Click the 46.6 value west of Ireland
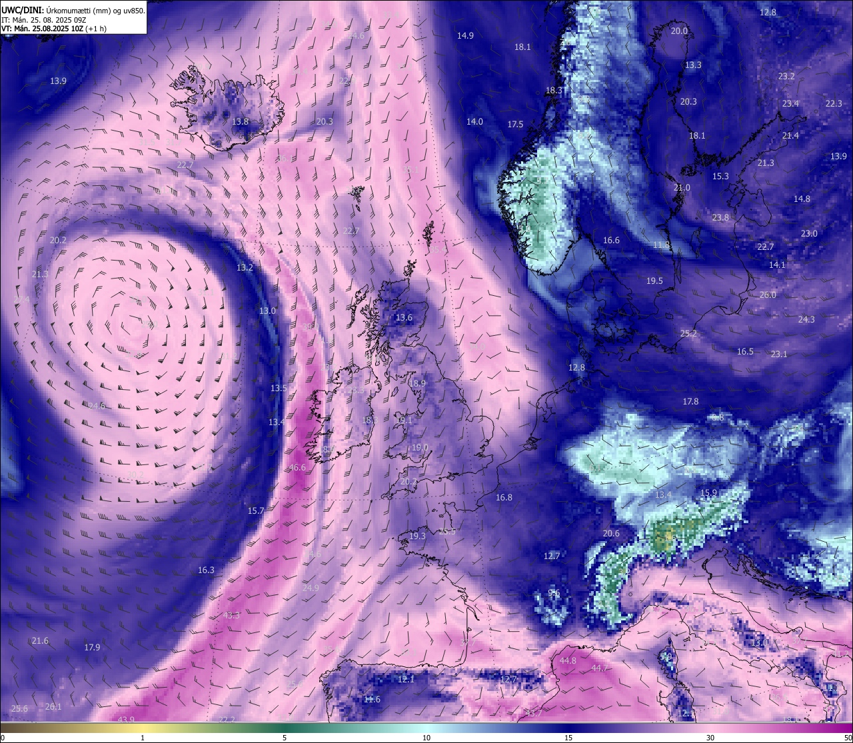This screenshot has height=743, width=853. 297,468
